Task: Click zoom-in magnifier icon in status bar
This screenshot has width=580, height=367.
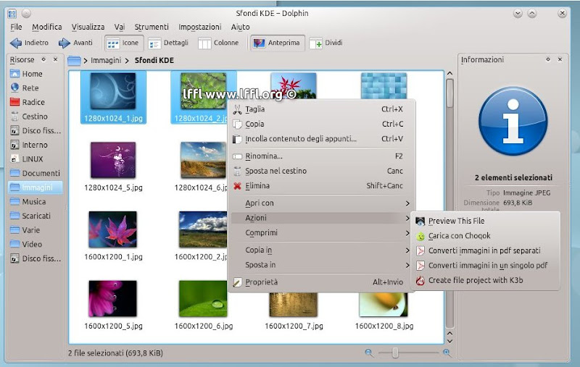Action: pyautogui.click(x=447, y=353)
